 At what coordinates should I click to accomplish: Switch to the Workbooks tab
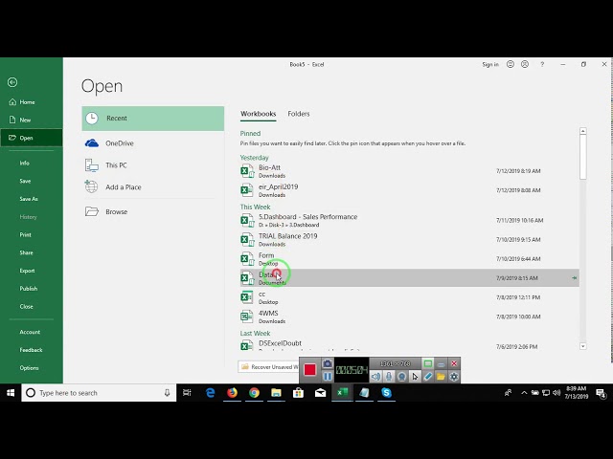(258, 114)
